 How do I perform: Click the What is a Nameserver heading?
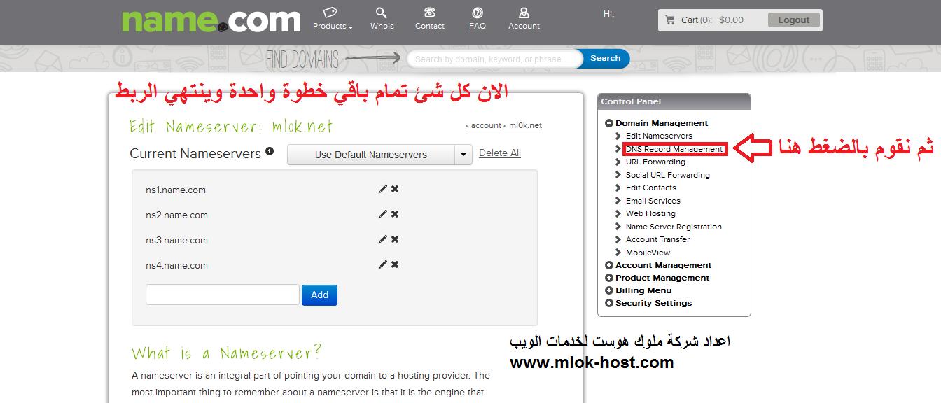(227, 353)
